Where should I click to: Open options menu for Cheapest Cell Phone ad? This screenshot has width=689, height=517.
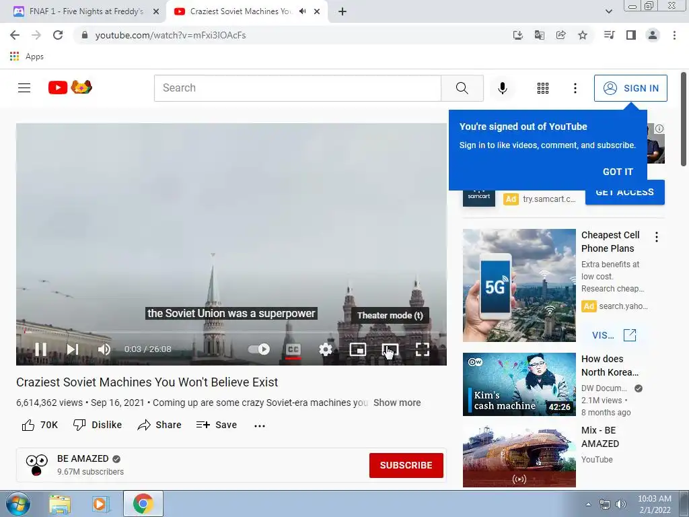(x=657, y=237)
